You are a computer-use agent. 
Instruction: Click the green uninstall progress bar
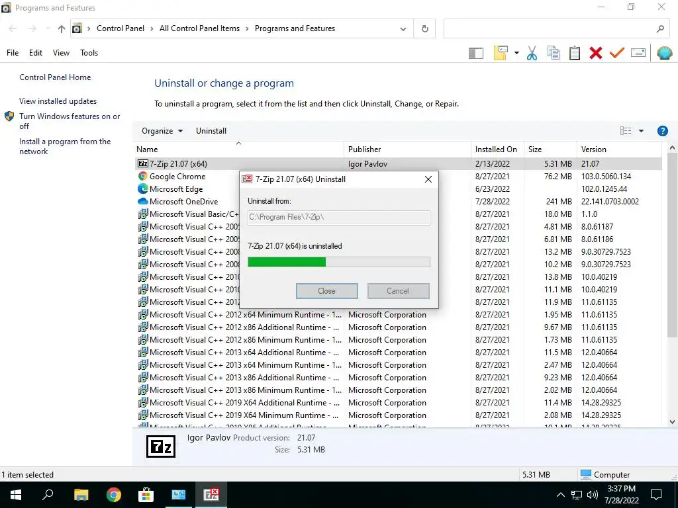click(x=338, y=262)
